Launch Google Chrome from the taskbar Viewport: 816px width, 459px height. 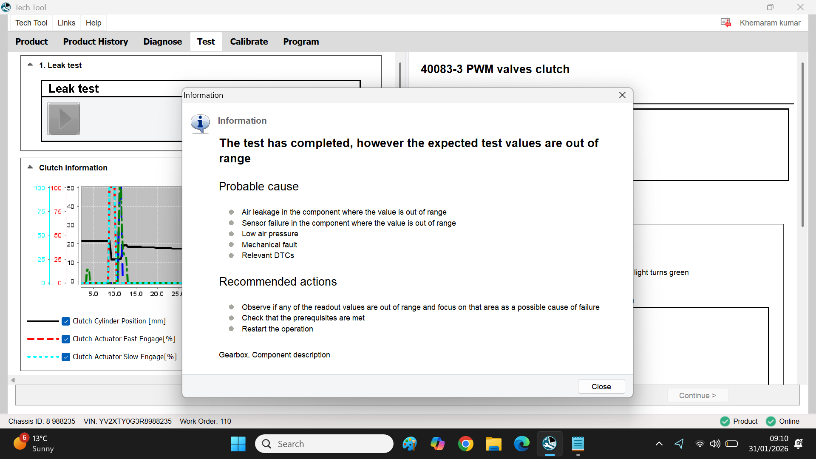(466, 444)
